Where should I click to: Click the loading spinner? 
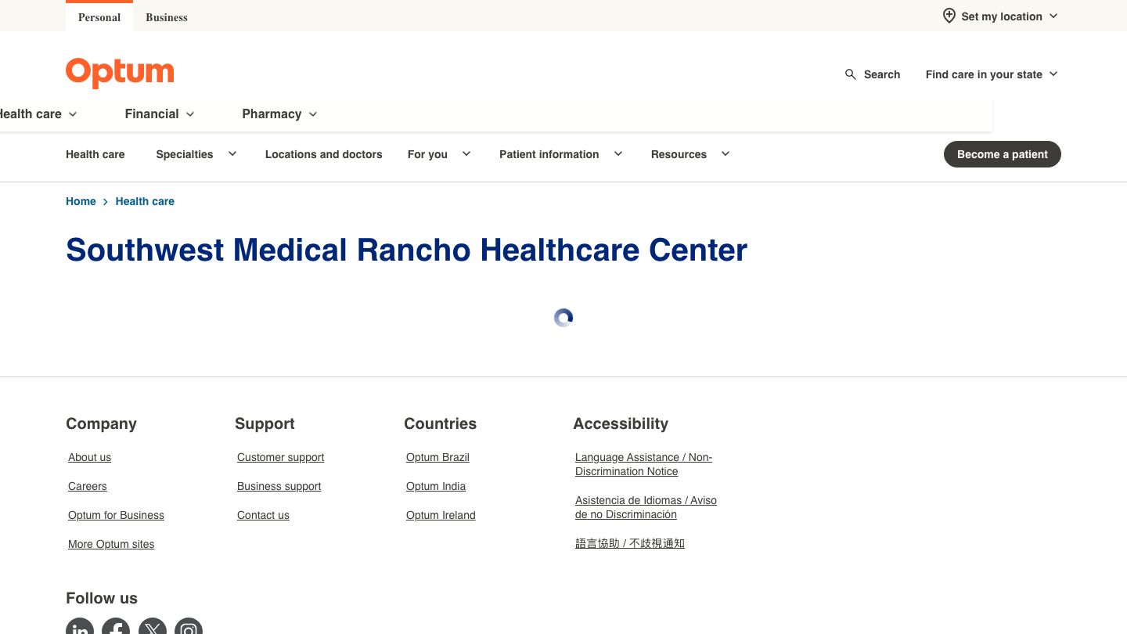click(563, 318)
